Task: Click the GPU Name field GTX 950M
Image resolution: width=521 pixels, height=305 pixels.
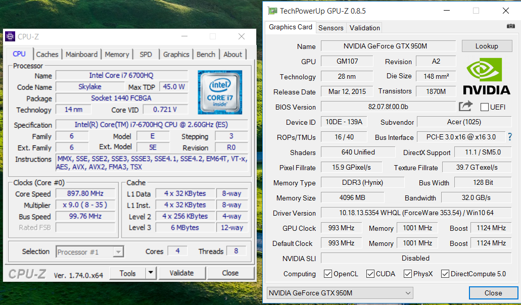Action: click(389, 46)
